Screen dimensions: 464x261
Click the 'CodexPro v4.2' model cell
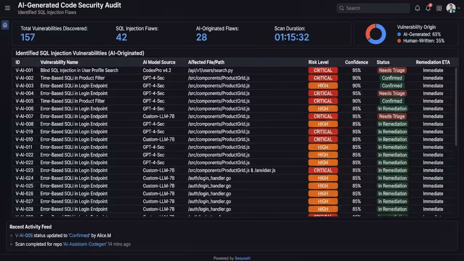pos(157,70)
